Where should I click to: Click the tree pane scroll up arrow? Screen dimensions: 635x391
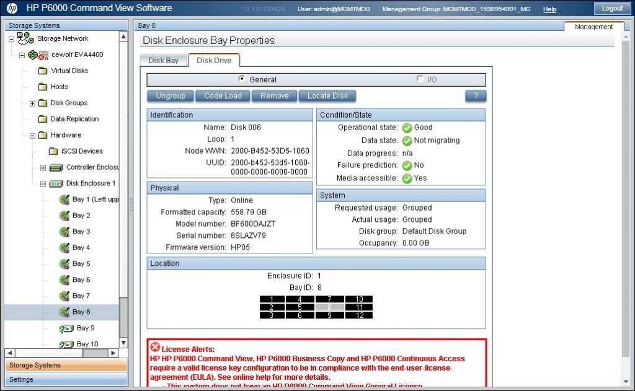[x=123, y=37]
